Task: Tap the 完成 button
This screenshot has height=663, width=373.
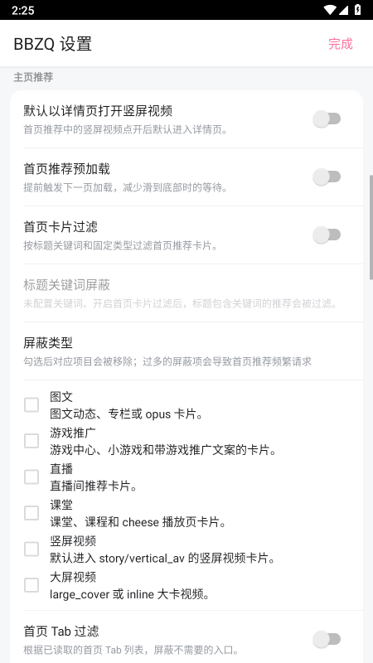Action: tap(341, 44)
